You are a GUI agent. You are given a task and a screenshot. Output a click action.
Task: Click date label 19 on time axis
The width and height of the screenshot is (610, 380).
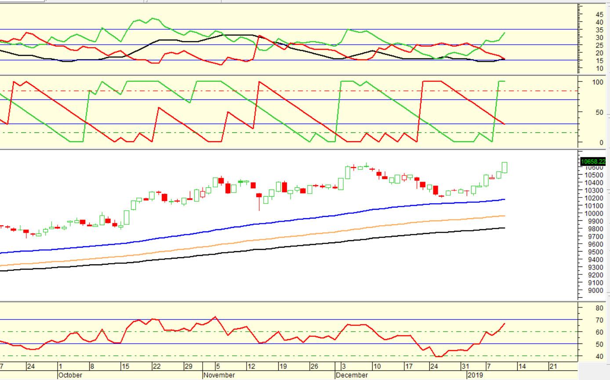283,366
